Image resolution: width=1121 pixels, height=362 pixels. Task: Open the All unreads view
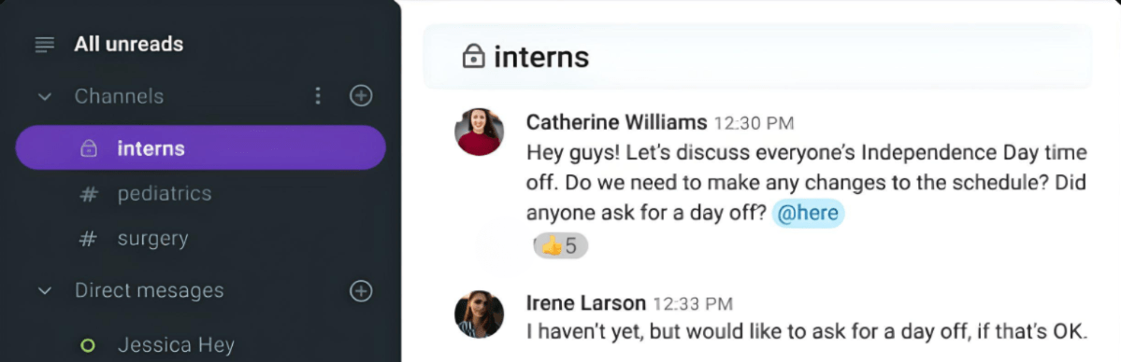tap(129, 44)
